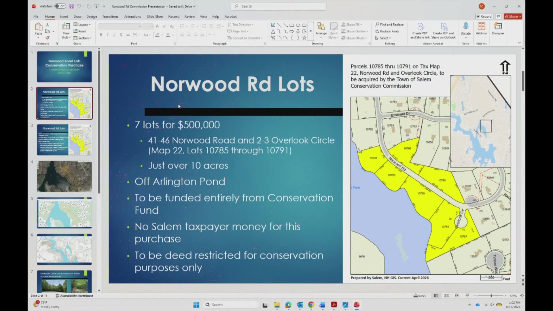Viewport: 553px width, 311px height.
Task: Open the Transitions ribbon tab
Action: pos(110,16)
